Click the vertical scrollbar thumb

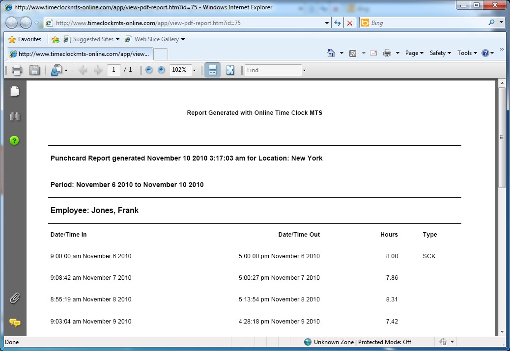(502, 137)
